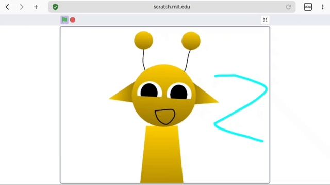The image size is (330, 185).
Task: Click the cyan zigzag drawing
Action: [x=241, y=108]
